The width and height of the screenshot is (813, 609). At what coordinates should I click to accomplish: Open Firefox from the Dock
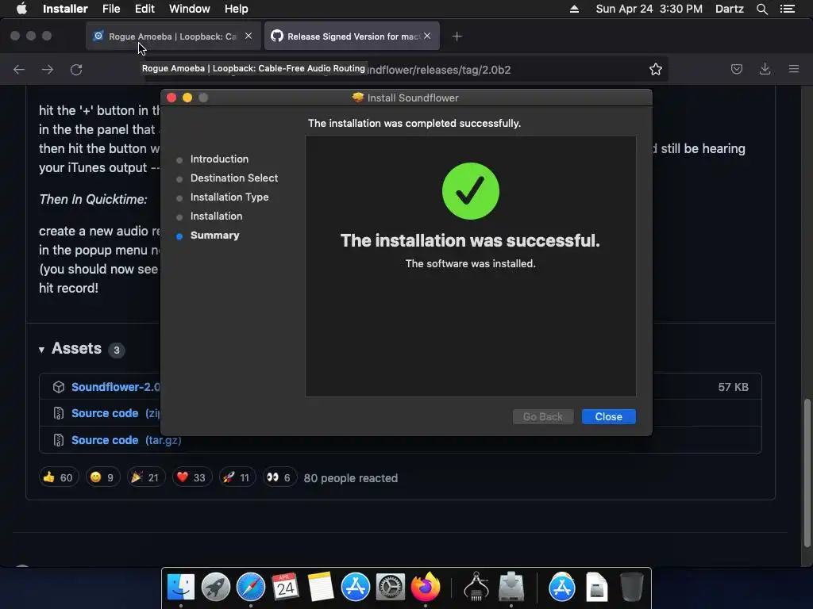click(x=426, y=587)
